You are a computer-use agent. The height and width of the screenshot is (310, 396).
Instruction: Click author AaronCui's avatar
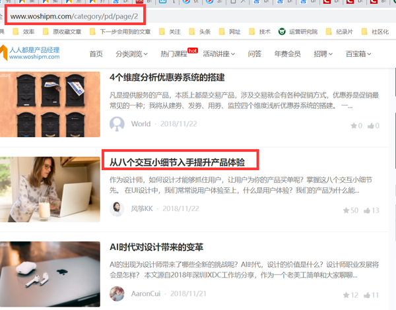tap(117, 294)
